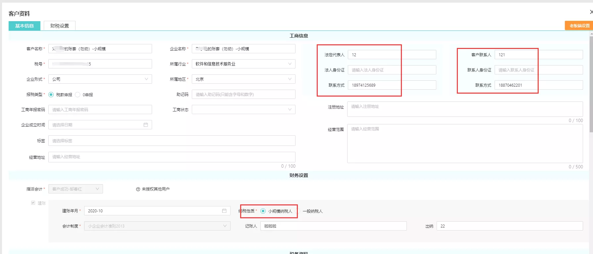Focus the 助记码 input field
This screenshot has height=254, width=593.
tap(243, 94)
